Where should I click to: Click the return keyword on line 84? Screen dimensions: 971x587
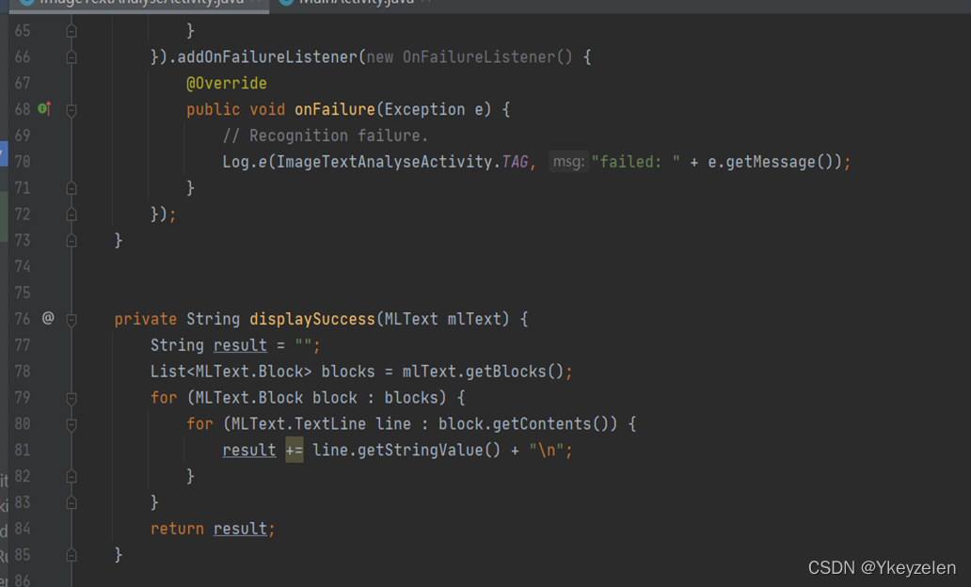pyautogui.click(x=177, y=529)
